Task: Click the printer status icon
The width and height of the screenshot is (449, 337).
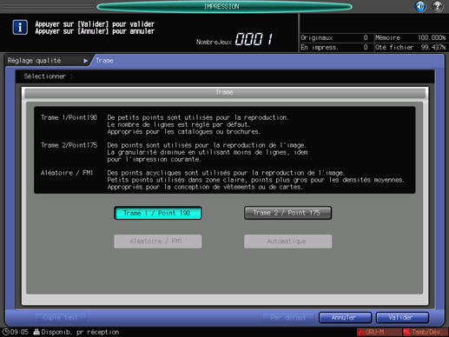Action: [36, 332]
